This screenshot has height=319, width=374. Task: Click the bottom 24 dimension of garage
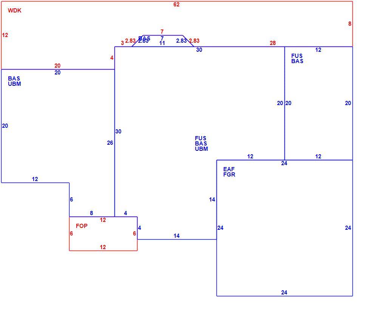tap(284, 292)
